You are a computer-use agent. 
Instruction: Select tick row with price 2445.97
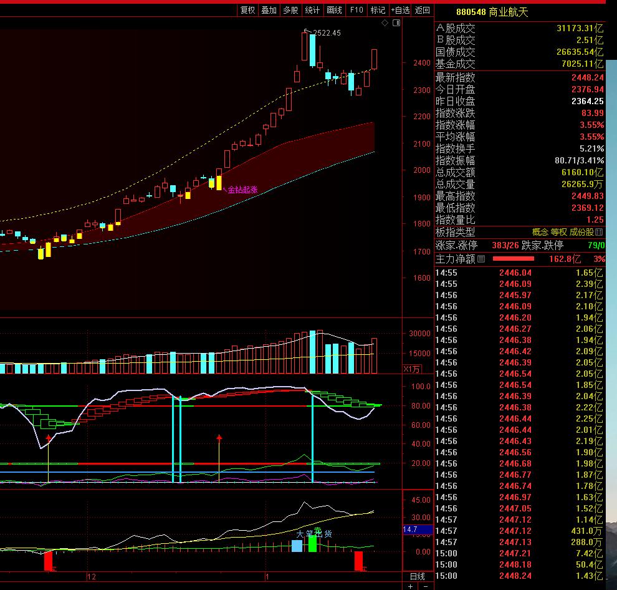(519, 295)
